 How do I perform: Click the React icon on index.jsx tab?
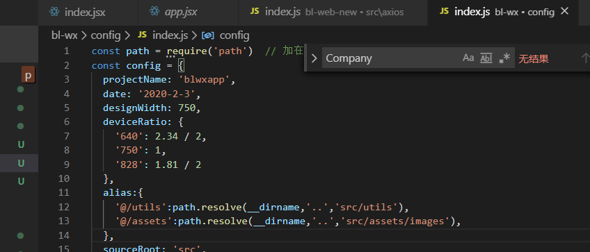55,12
